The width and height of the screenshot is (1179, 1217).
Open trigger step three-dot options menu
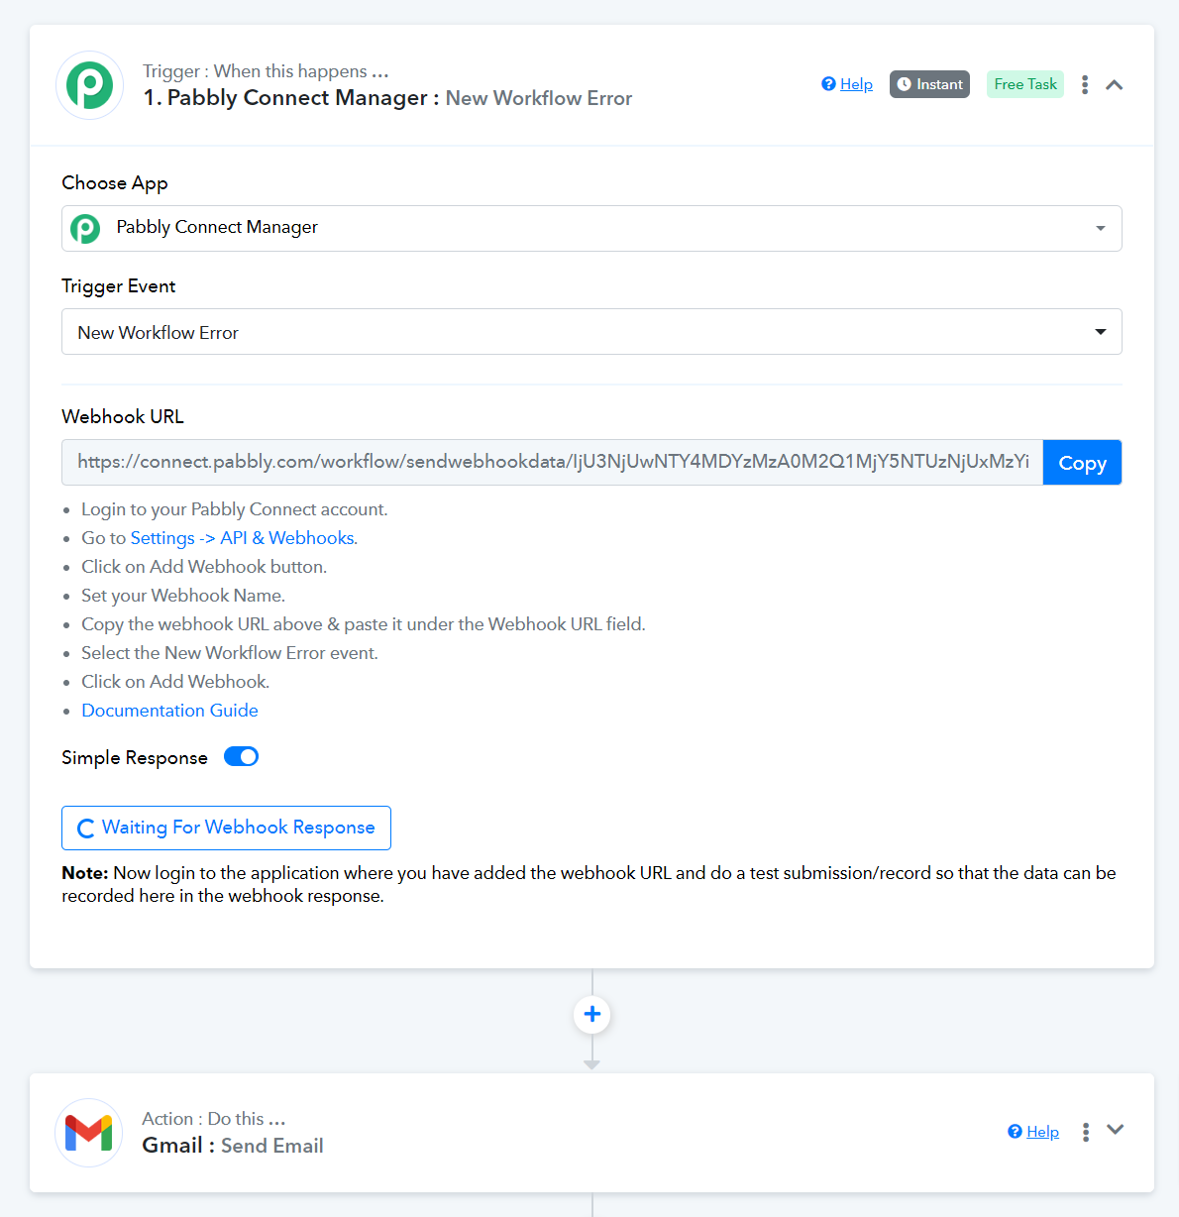tap(1085, 85)
